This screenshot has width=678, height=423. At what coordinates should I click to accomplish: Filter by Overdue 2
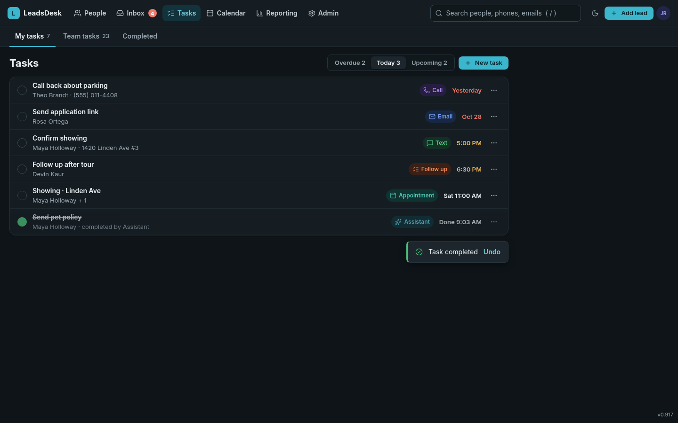pyautogui.click(x=350, y=63)
